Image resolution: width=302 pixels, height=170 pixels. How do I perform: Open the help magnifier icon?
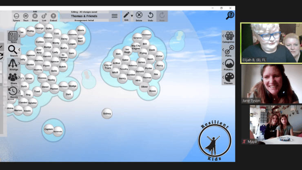230,15
